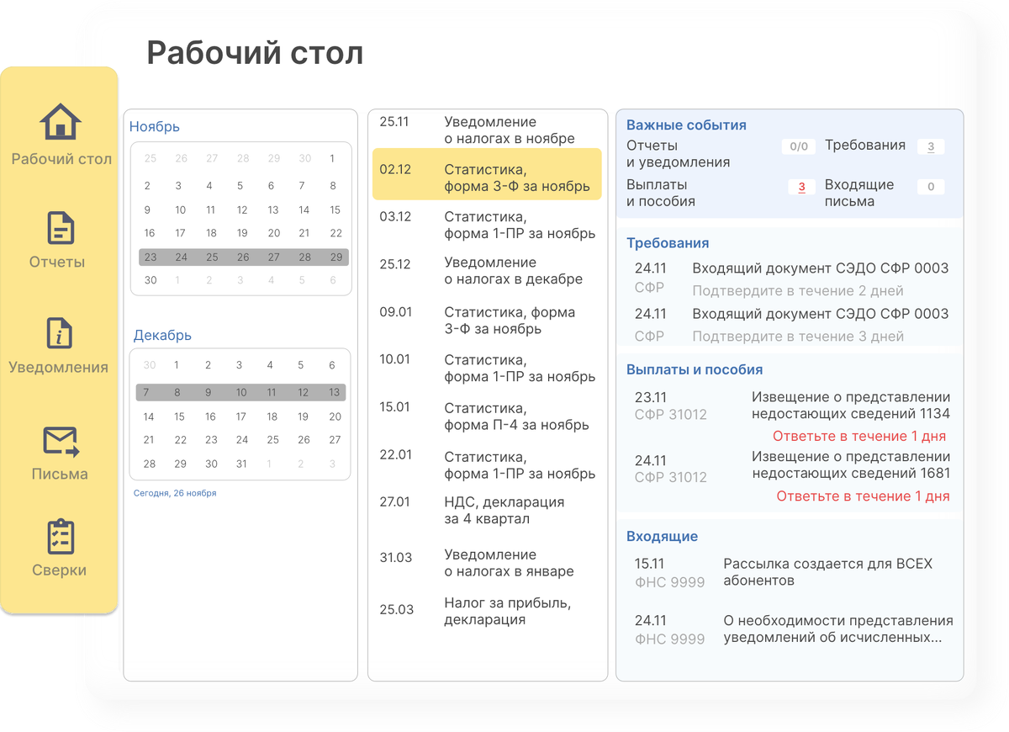Image resolution: width=1009 pixels, height=732 pixels.
Task: Click 'Входящие письма' in Важные события
Action: (x=859, y=194)
